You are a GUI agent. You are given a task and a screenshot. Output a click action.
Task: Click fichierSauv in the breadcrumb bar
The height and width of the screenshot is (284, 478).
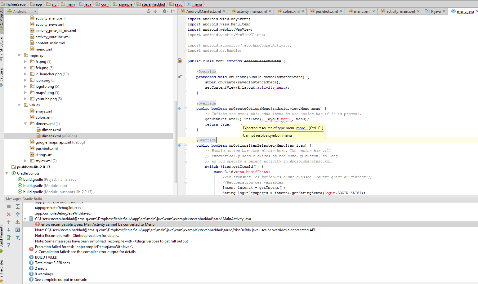[14, 4]
